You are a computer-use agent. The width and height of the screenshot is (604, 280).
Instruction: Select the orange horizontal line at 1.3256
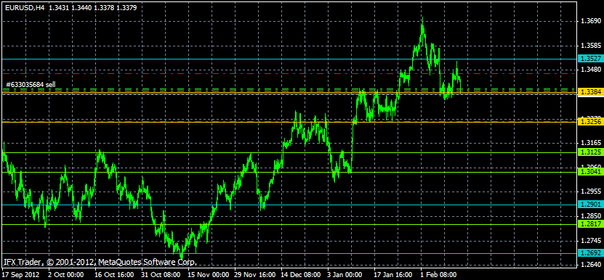pyautogui.click(x=288, y=122)
